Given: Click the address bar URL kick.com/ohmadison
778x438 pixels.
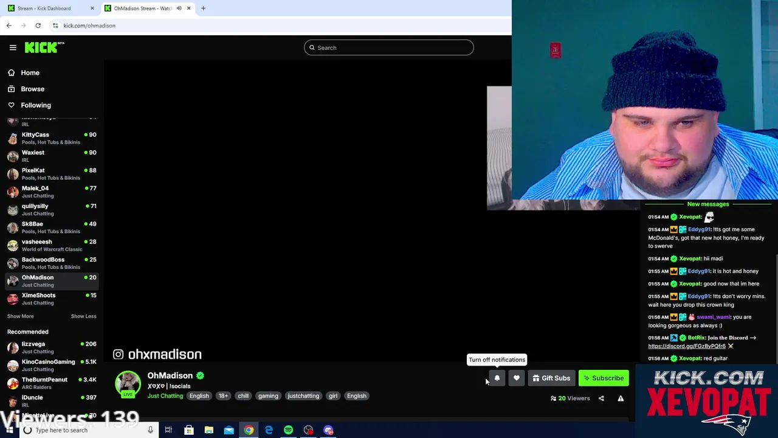Looking at the screenshot, I should (89, 26).
